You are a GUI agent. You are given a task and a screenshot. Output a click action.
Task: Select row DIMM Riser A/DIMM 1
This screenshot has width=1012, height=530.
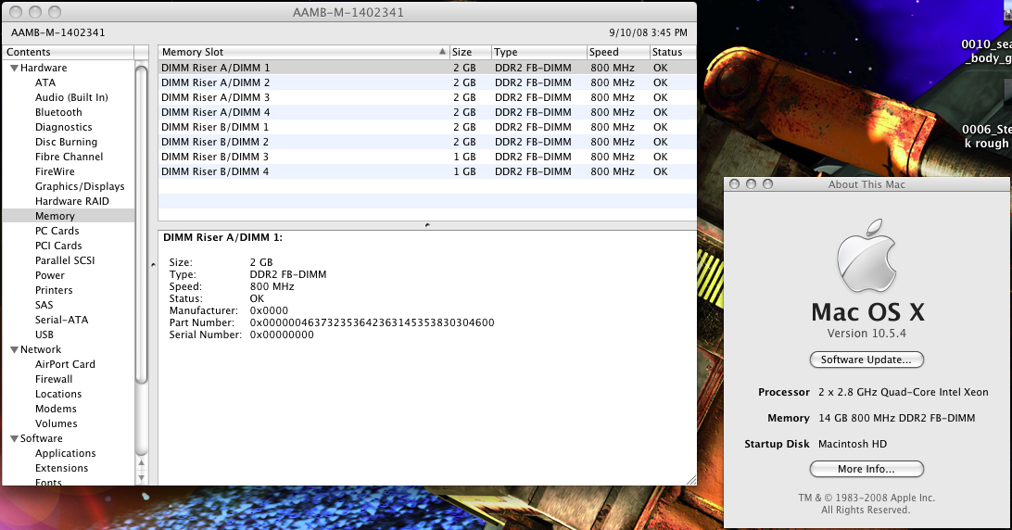coord(427,68)
